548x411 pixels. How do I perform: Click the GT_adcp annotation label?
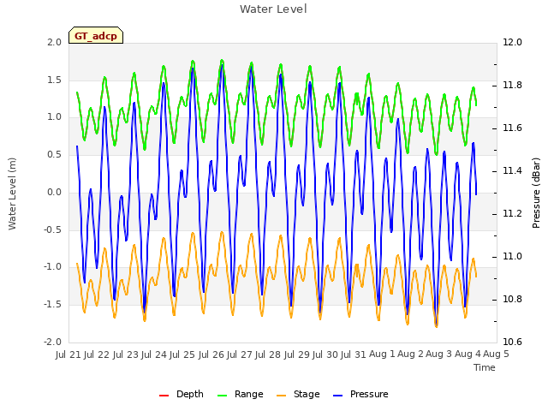point(96,36)
